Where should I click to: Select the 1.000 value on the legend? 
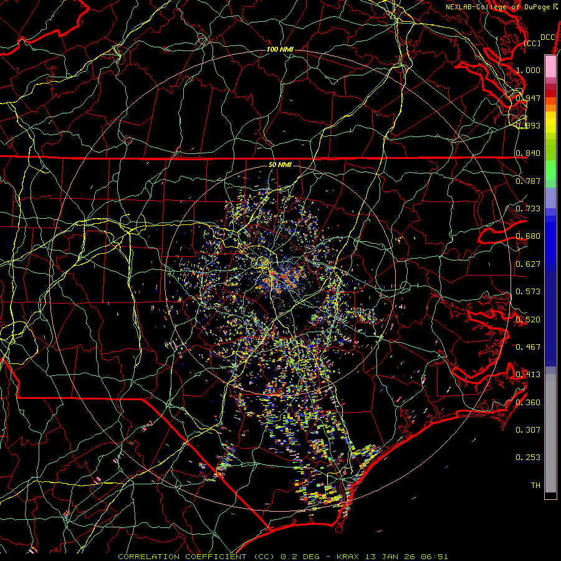(528, 70)
